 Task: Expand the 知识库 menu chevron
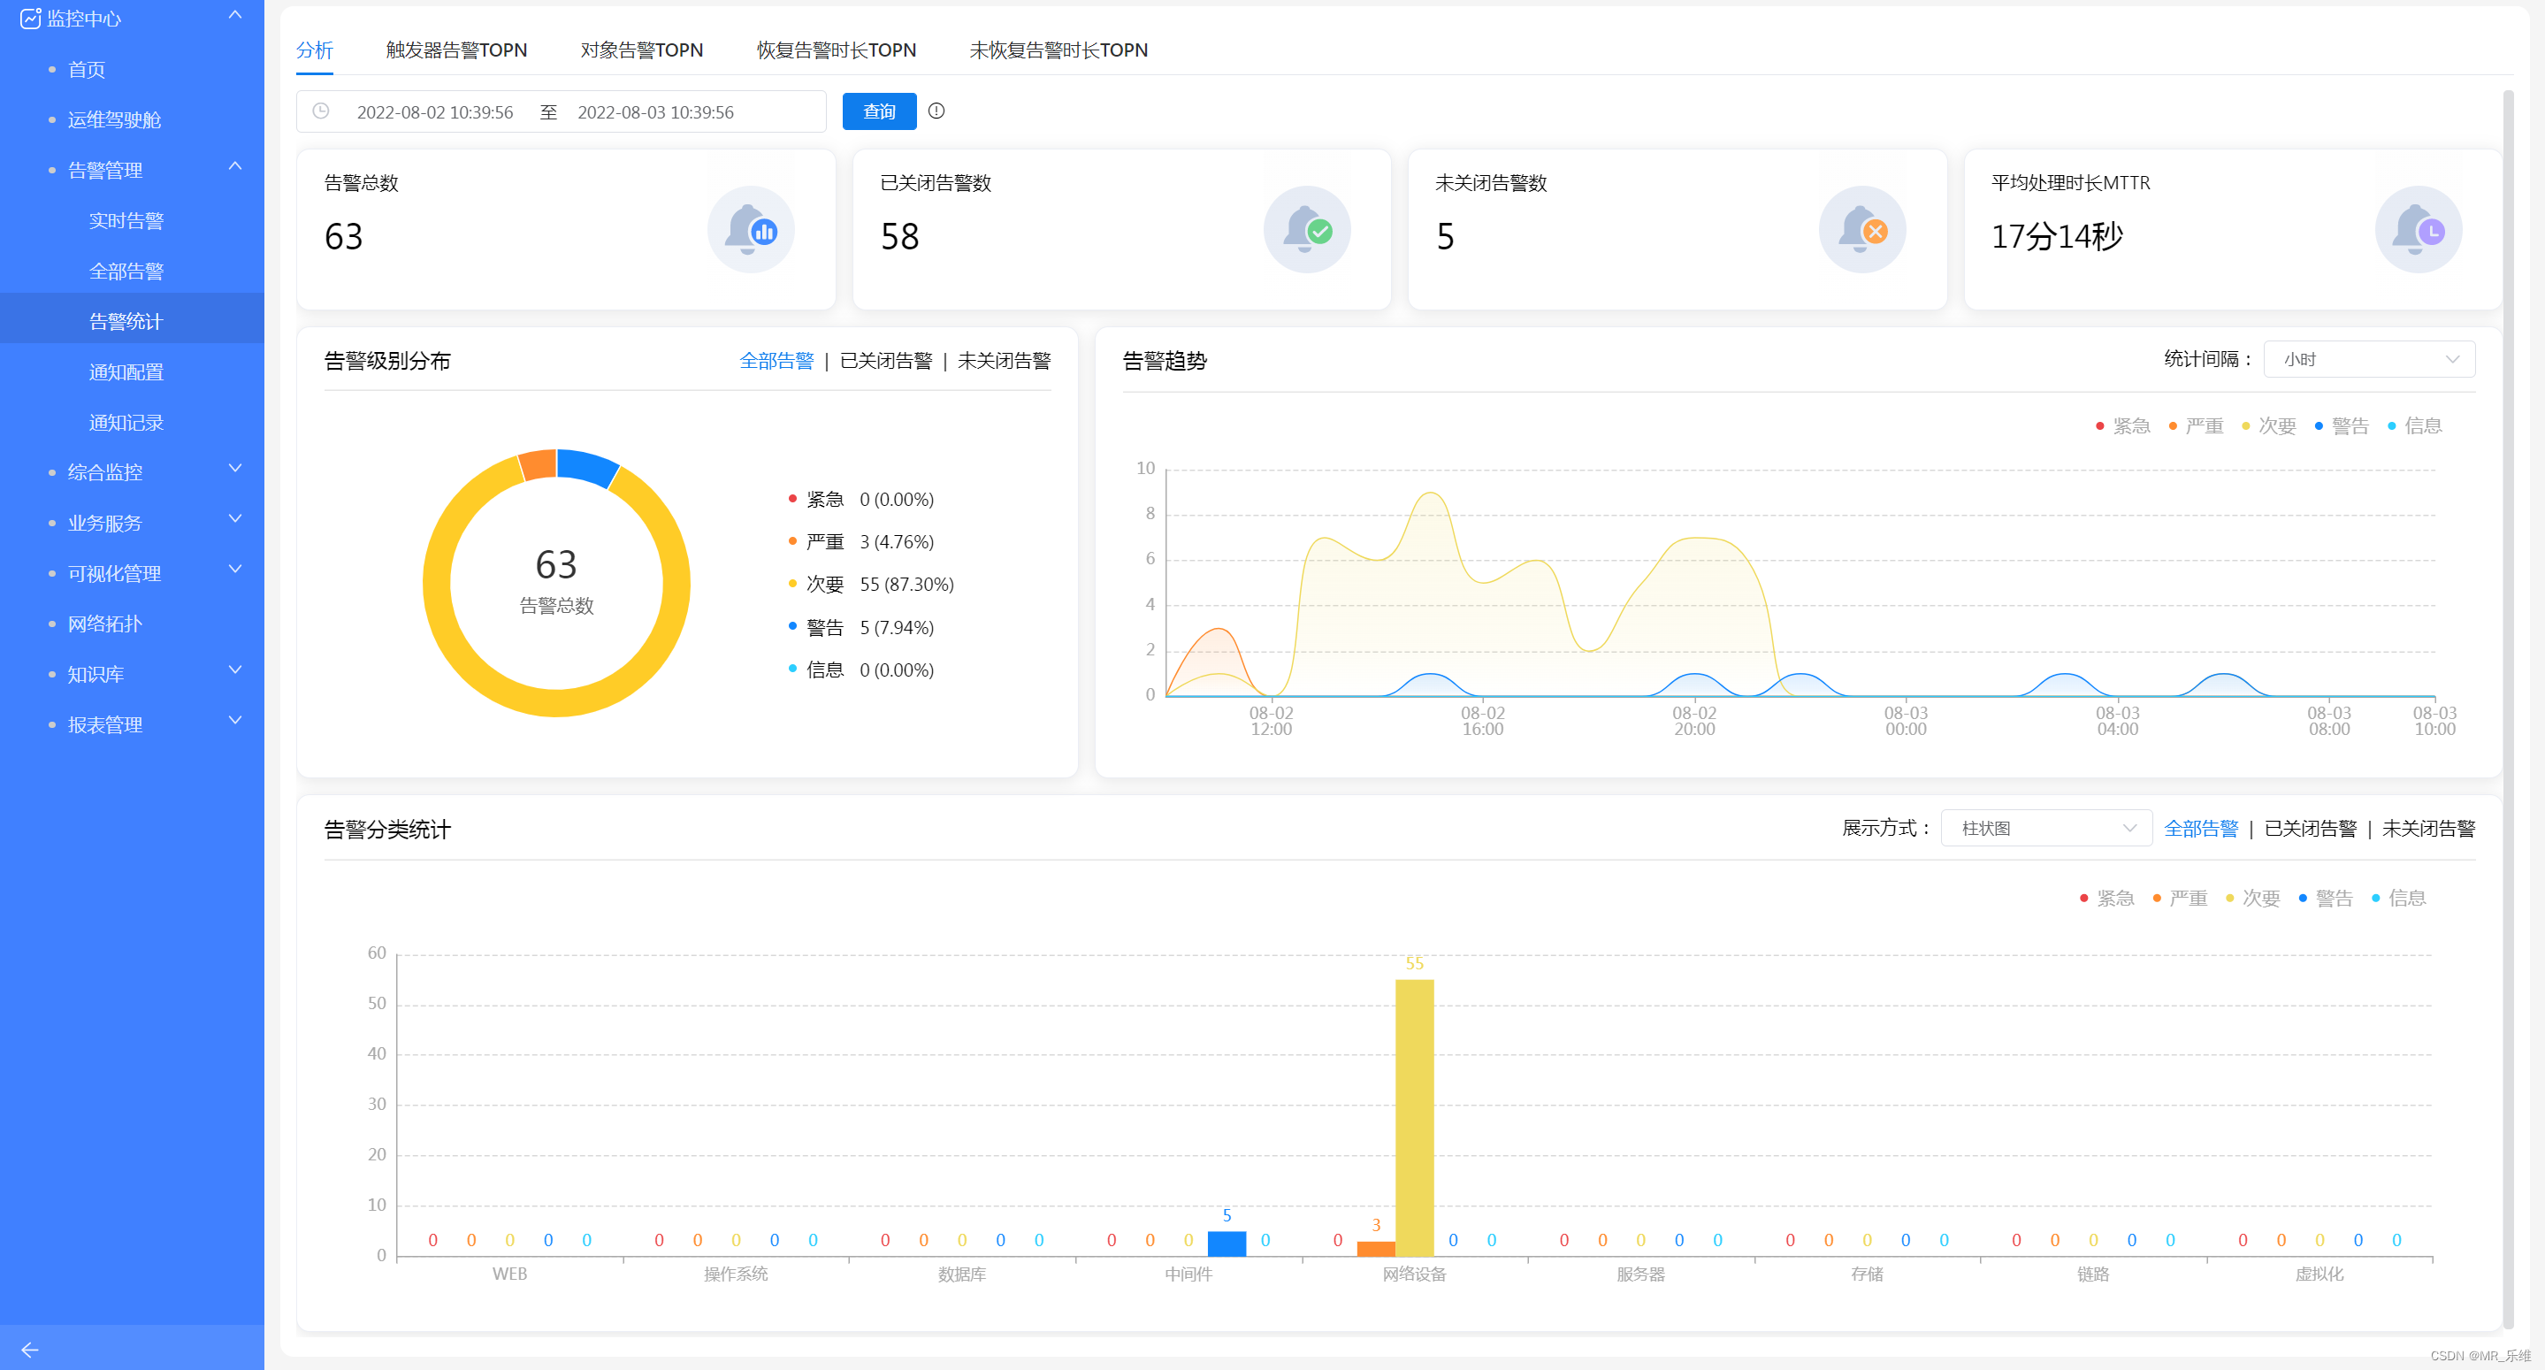point(235,670)
